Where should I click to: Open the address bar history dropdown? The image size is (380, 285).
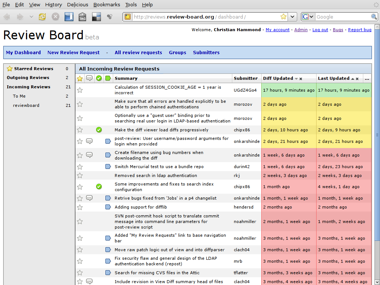292,17
